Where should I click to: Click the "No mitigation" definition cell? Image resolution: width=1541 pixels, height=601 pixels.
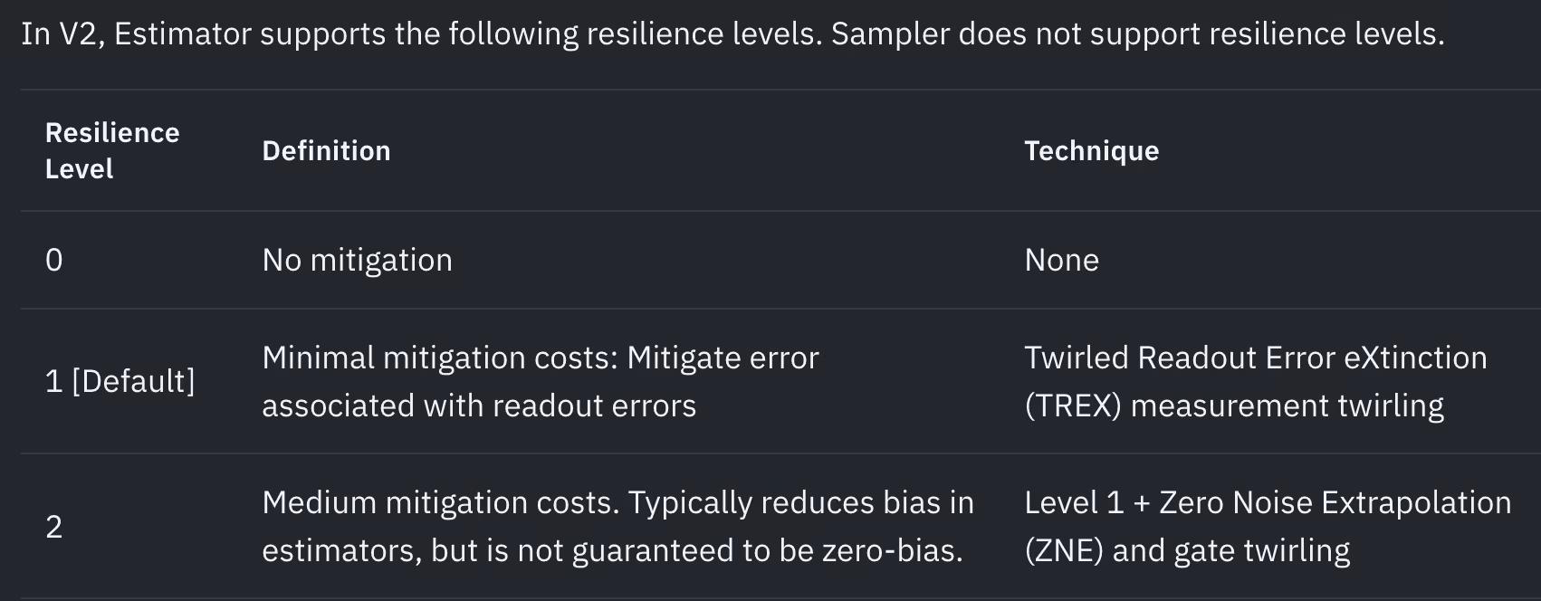pos(357,261)
